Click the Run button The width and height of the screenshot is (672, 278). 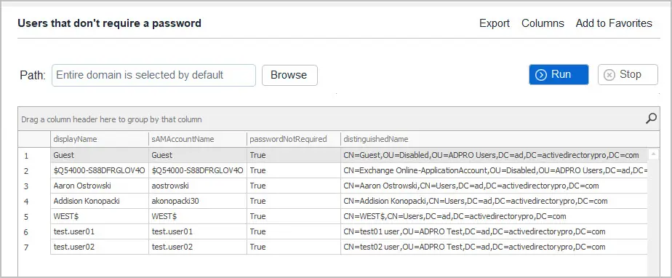point(559,75)
